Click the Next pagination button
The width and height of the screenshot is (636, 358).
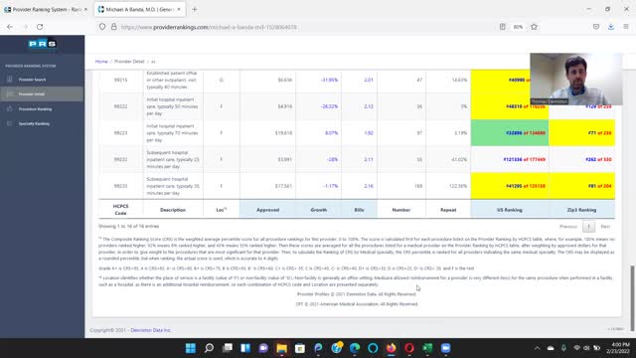tap(605, 227)
